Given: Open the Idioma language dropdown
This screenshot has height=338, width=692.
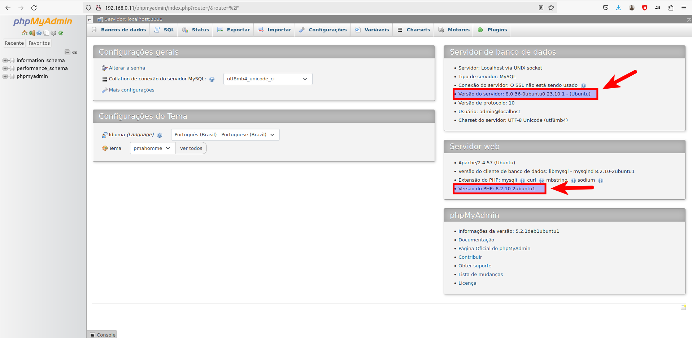Looking at the screenshot, I should pos(225,135).
